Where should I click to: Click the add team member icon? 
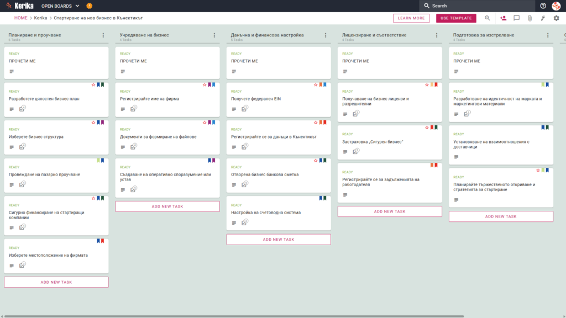point(503,18)
